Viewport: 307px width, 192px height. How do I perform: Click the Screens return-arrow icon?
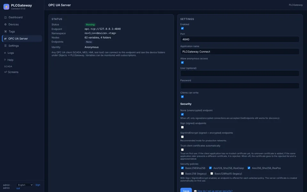(6, 72)
